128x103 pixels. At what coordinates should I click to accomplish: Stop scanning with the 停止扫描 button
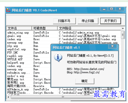(88, 21)
